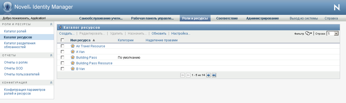Open the Фильтр filter icon

tap(308, 34)
